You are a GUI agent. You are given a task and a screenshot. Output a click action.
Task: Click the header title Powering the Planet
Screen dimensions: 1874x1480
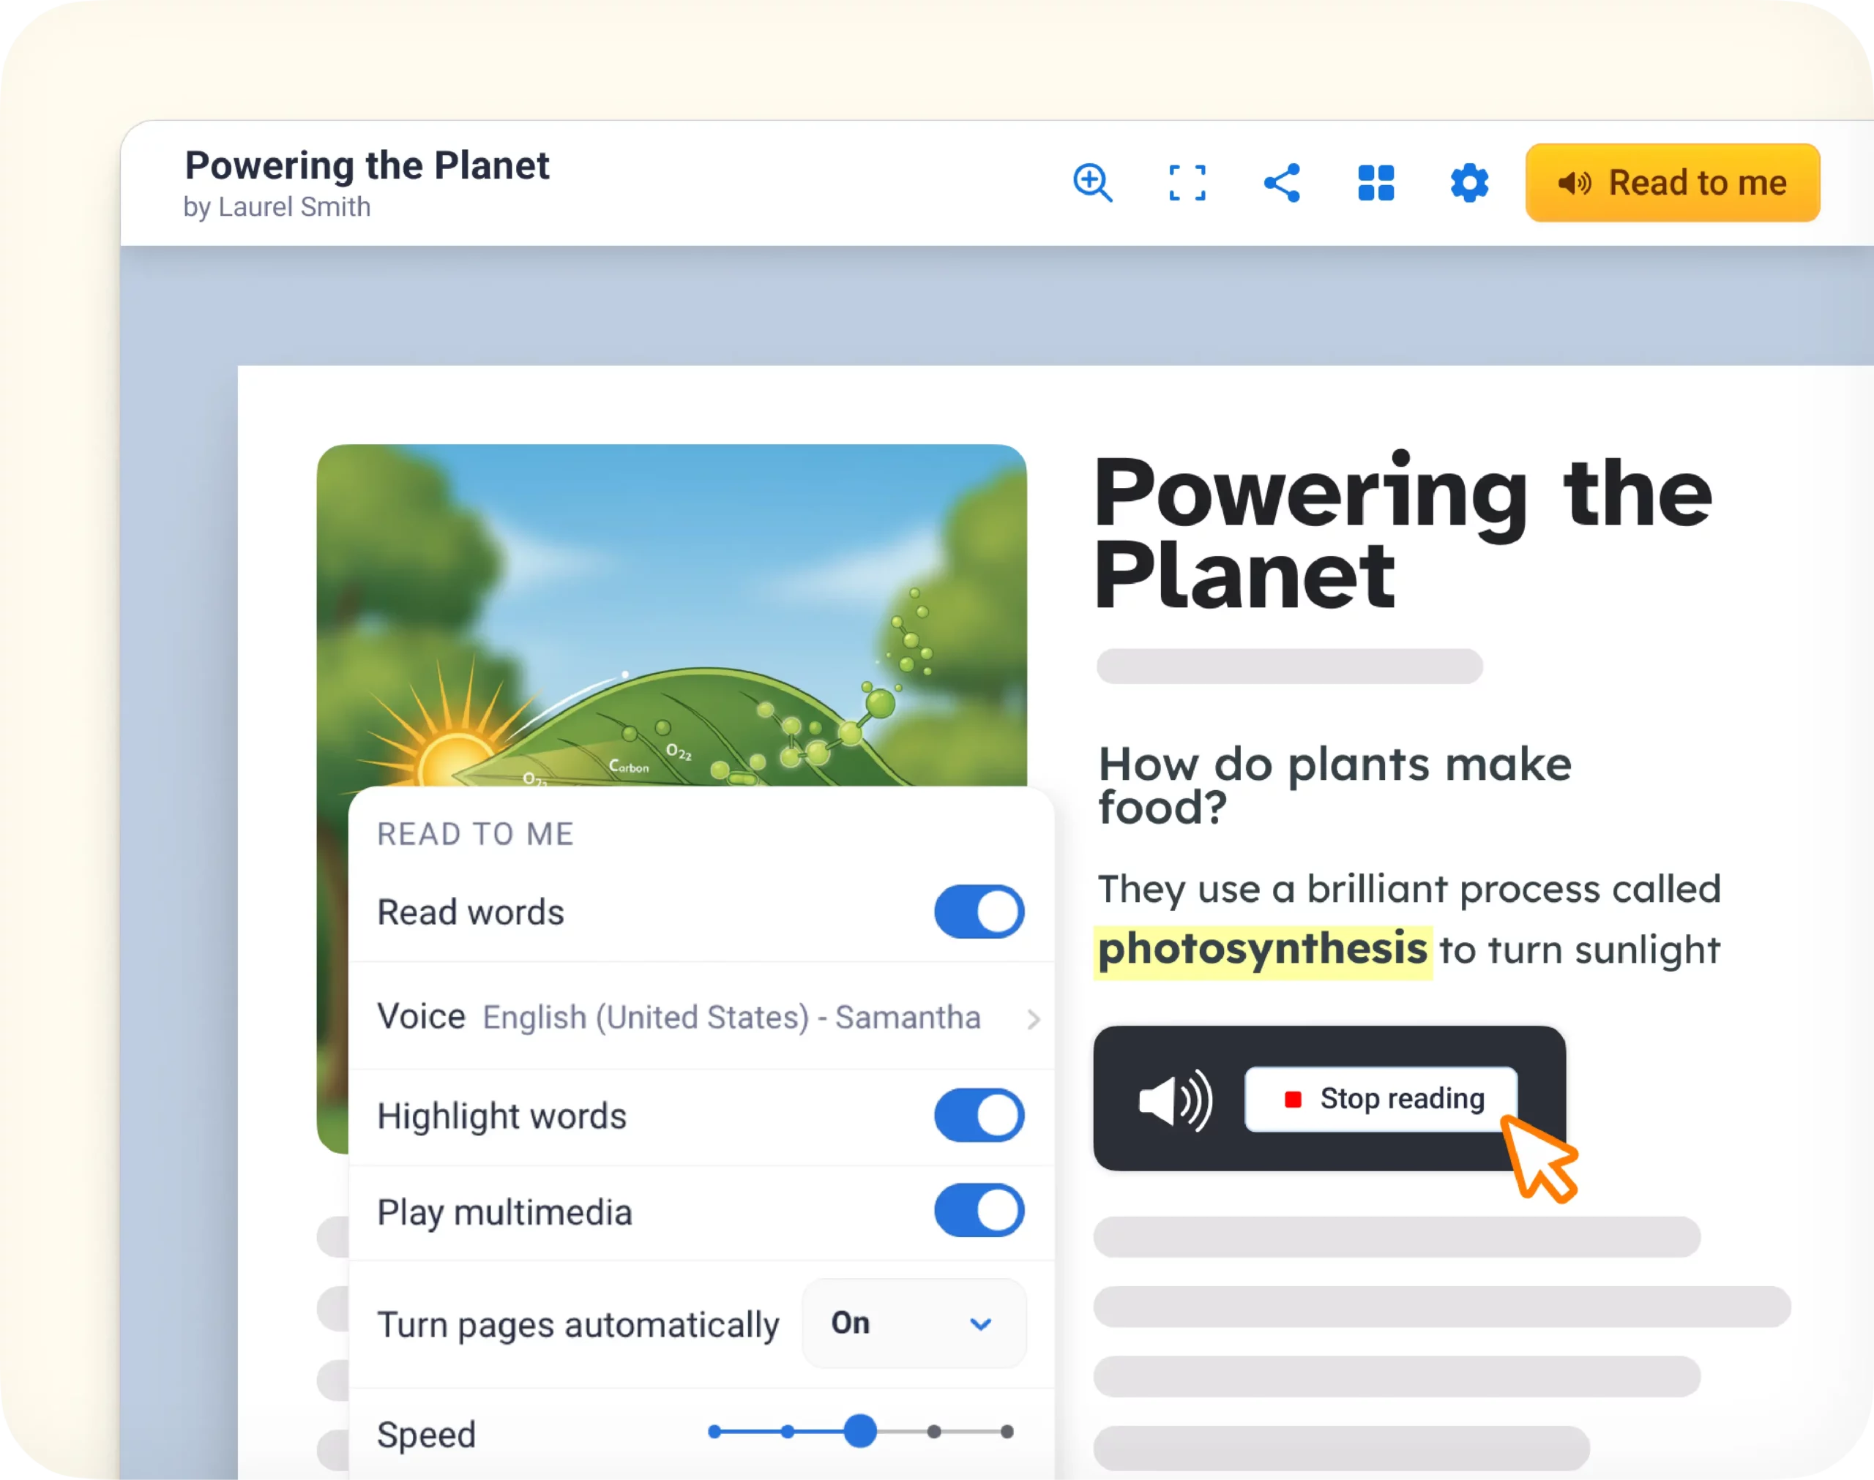[367, 165]
